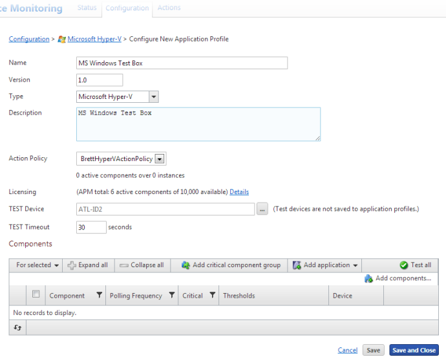Click inside the Description text area

tap(198, 124)
